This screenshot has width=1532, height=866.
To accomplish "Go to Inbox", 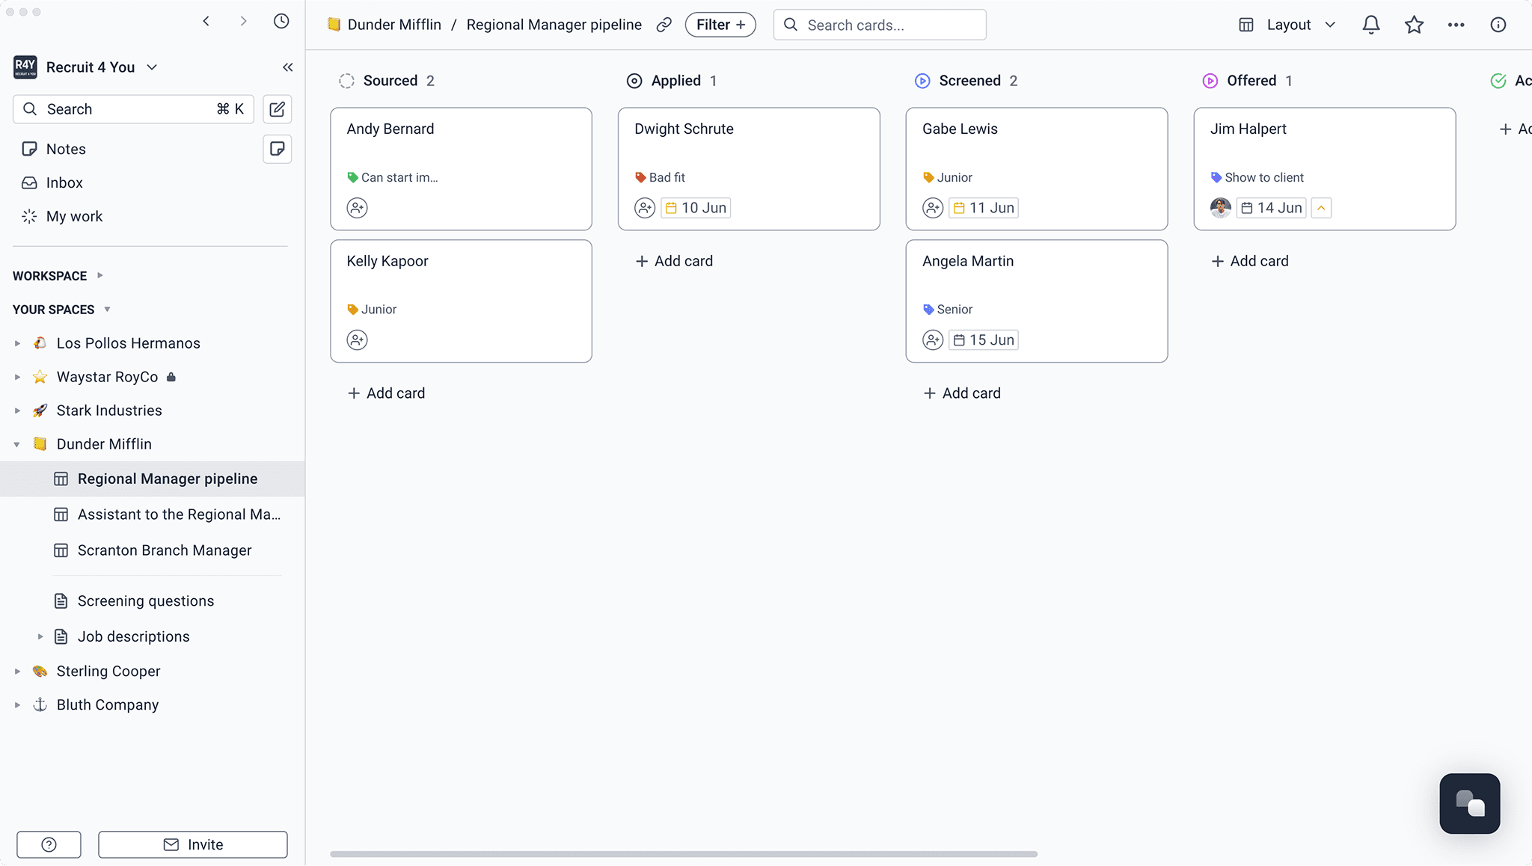I will tap(64, 182).
